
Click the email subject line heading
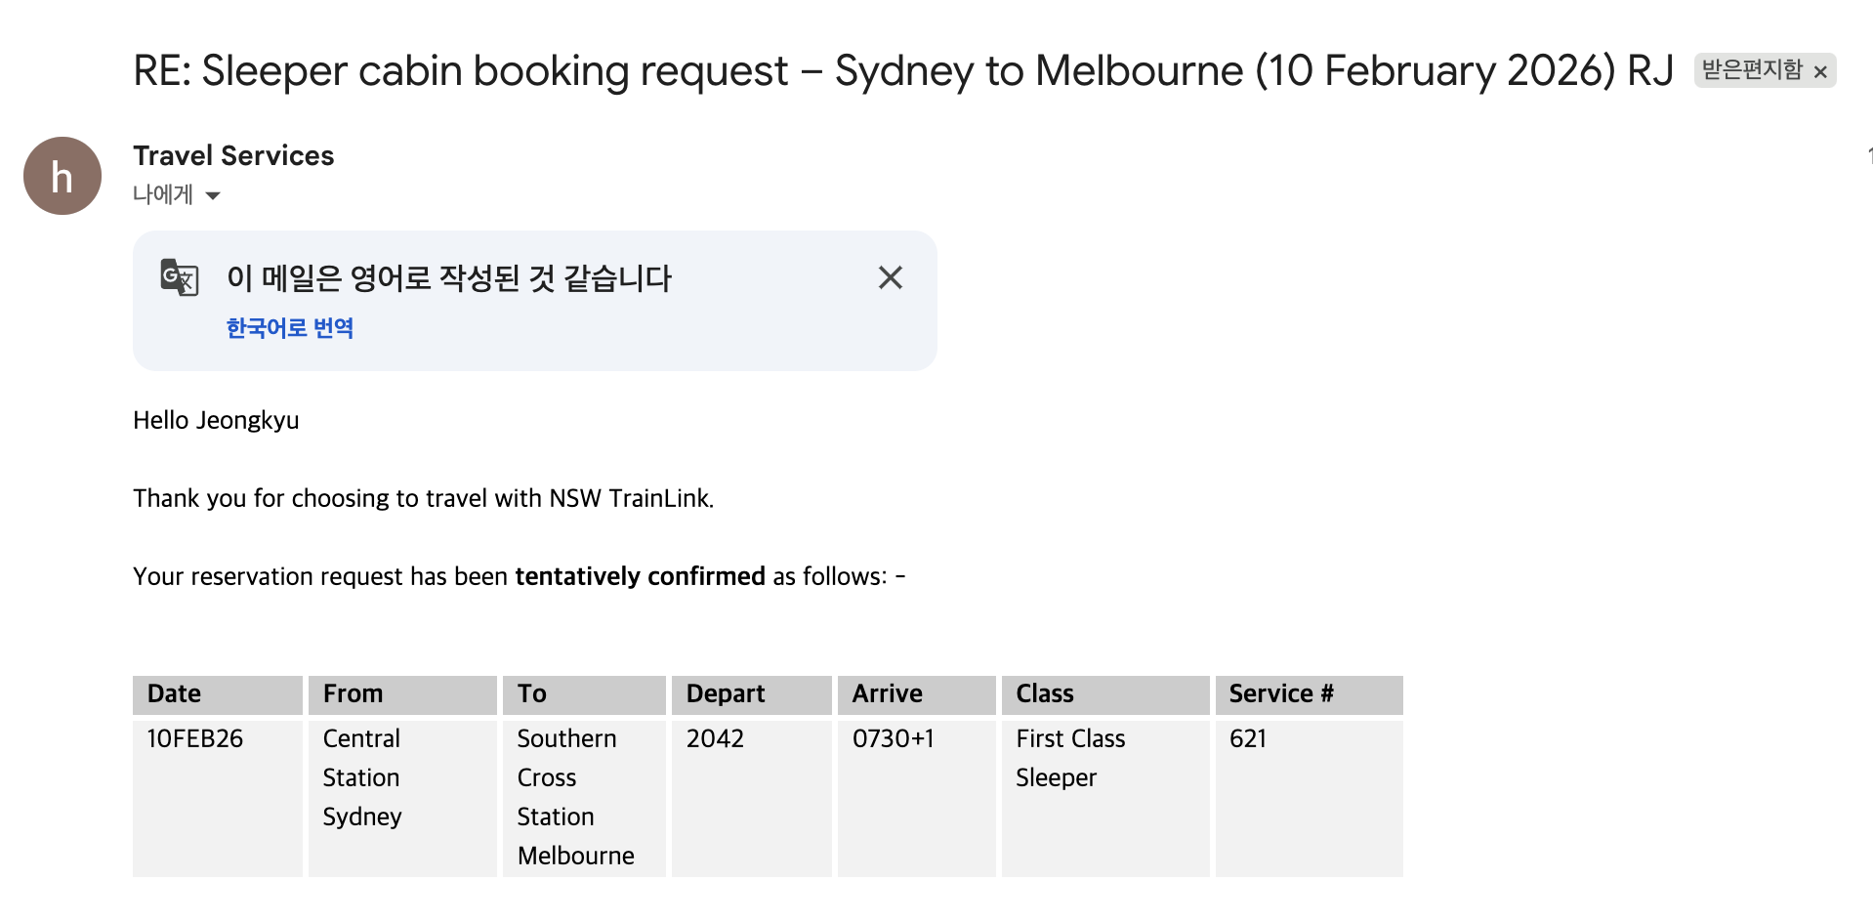[902, 70]
